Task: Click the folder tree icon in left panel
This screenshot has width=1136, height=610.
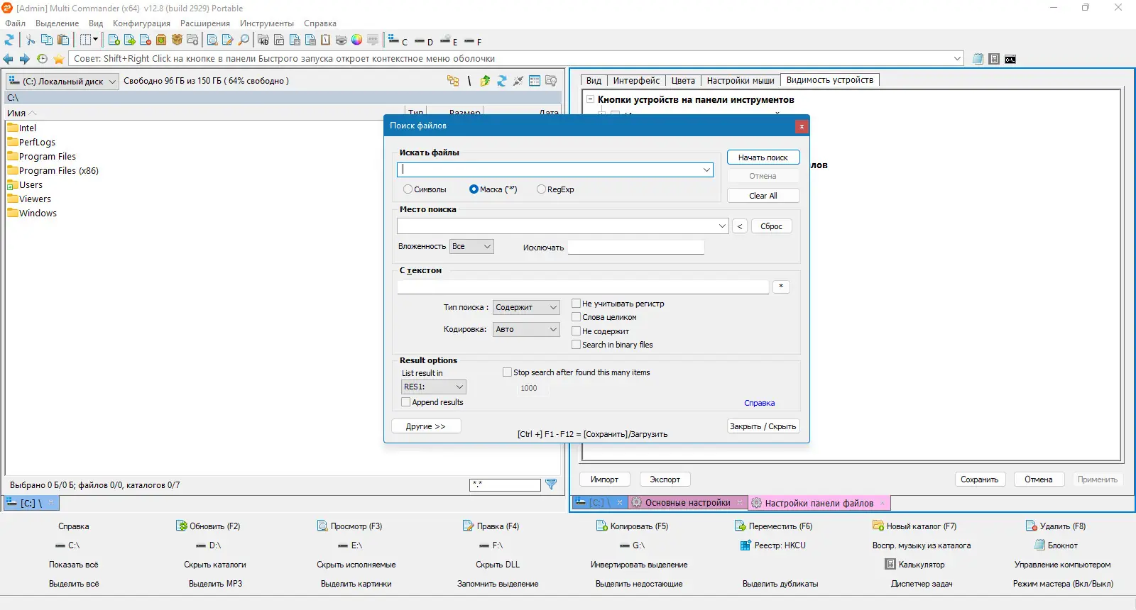Action: (x=453, y=81)
